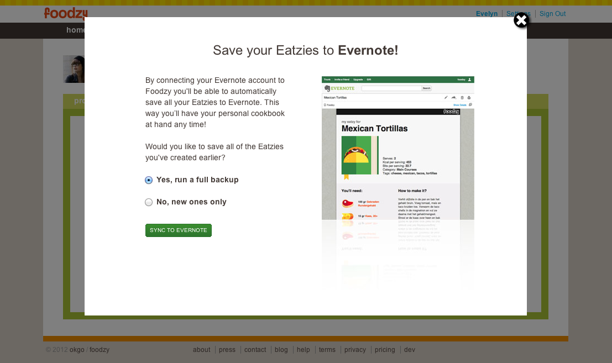
Task: Open the pricing footer link
Action: pos(385,350)
